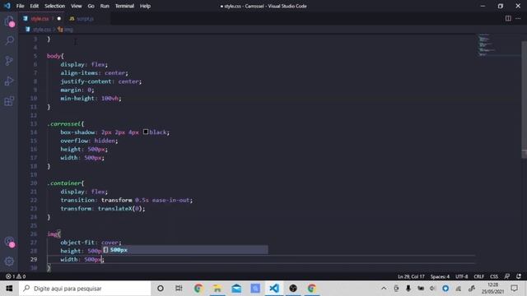Click line number 29 in gutter
The width and height of the screenshot is (527, 296).
34,259
